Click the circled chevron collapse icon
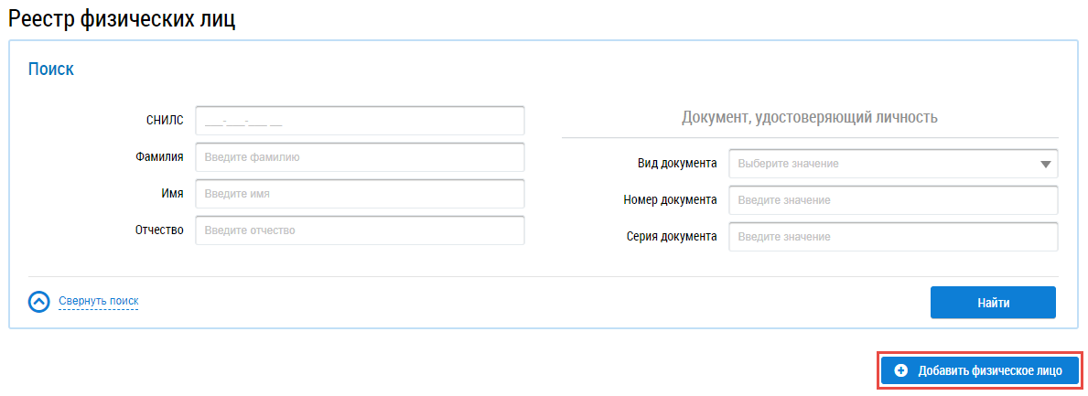 pyautogui.click(x=39, y=301)
